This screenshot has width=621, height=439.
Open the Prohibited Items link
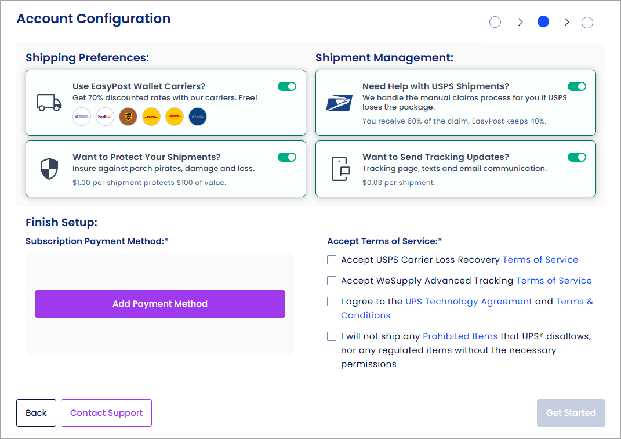(x=460, y=336)
